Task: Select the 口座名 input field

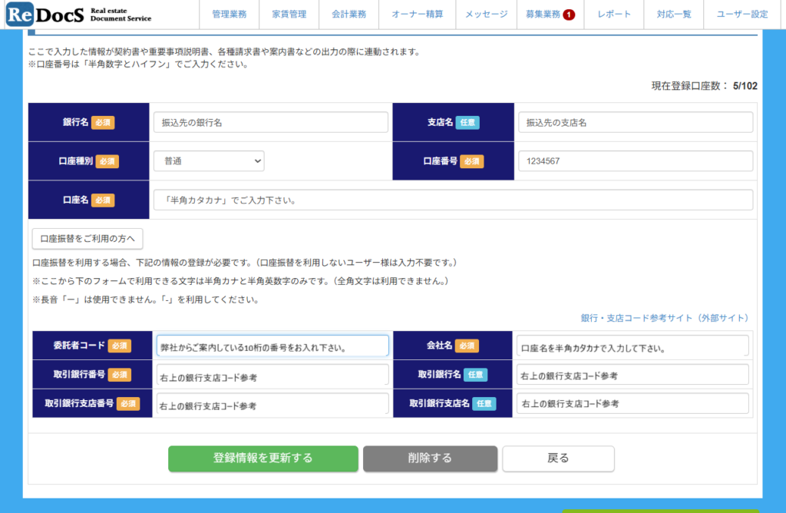Action: pyautogui.click(x=453, y=200)
